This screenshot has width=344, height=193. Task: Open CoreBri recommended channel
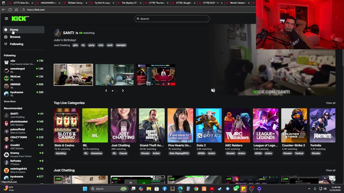[x=24, y=147]
